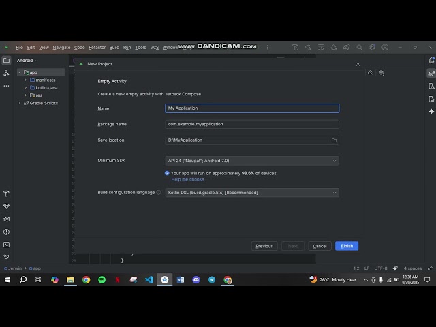436x327 pixels.
Task: Open the Edit menu
Action: pos(31,48)
